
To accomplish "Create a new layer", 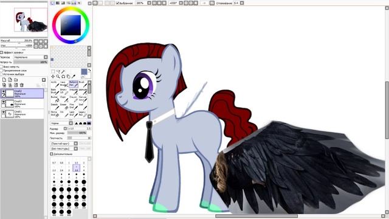I will (x=4, y=80).
